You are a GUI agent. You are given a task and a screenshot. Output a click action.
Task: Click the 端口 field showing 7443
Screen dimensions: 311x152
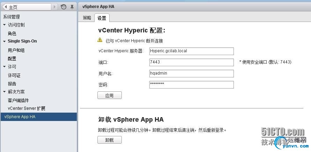tap(191, 62)
